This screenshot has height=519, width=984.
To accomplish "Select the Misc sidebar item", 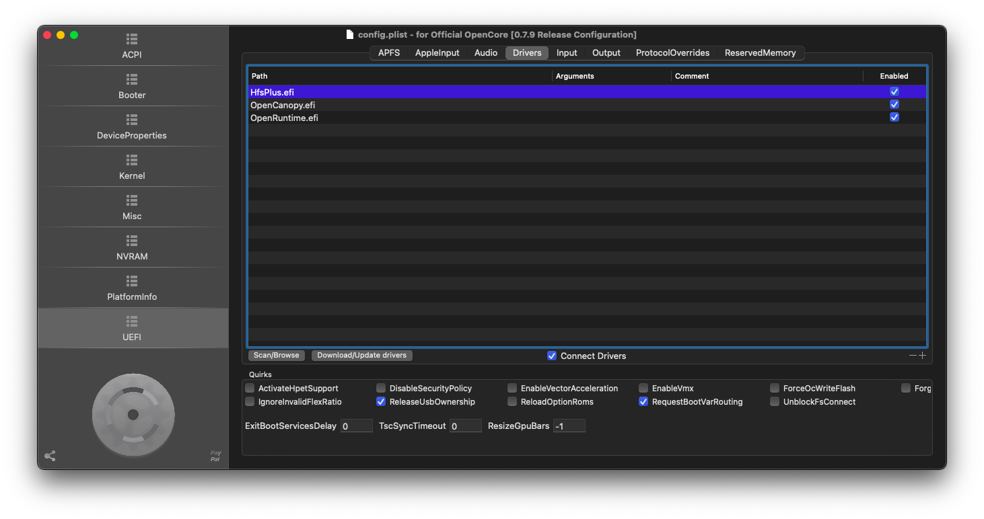I will pos(132,207).
